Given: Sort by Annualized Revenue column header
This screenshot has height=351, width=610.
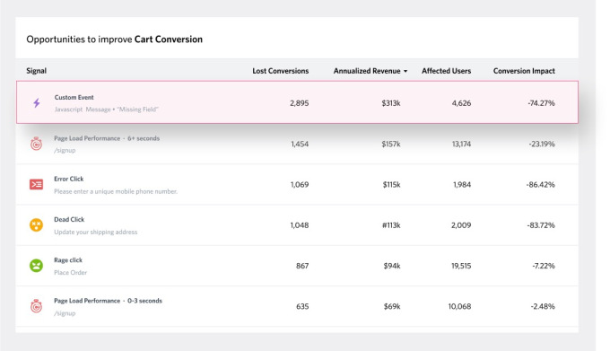Looking at the screenshot, I should pyautogui.click(x=367, y=71).
